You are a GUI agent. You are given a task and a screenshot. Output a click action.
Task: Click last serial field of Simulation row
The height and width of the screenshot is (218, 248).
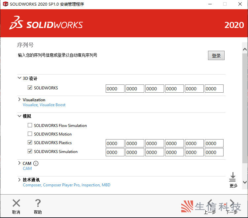coord(214,152)
